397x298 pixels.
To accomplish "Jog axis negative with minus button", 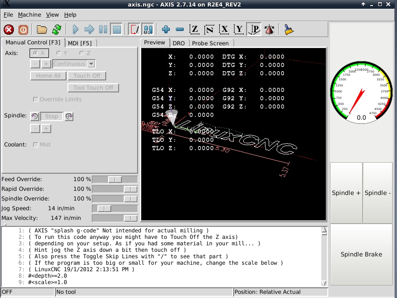I will (x=35, y=64).
